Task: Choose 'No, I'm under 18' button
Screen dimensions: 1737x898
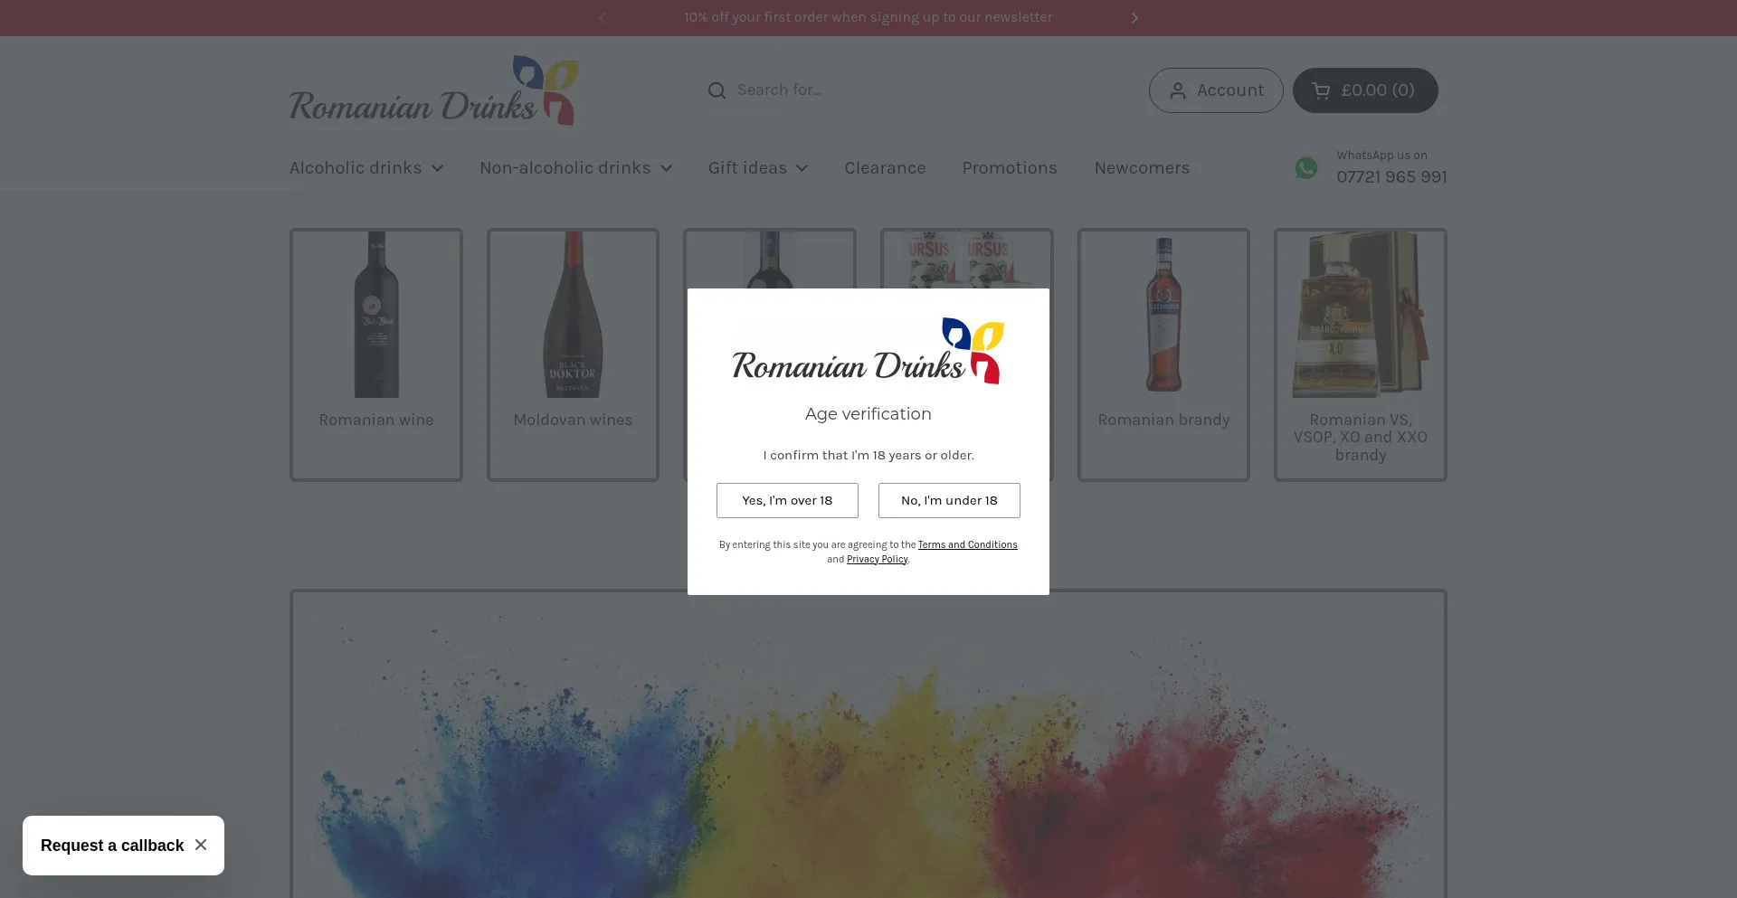Action: pyautogui.click(x=949, y=500)
